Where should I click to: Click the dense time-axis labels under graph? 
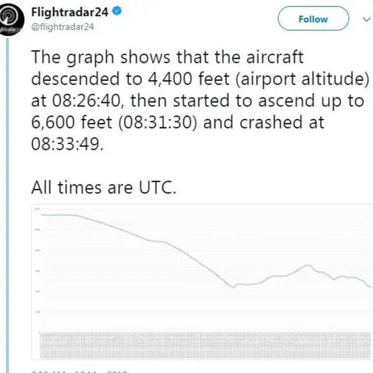coord(204,344)
